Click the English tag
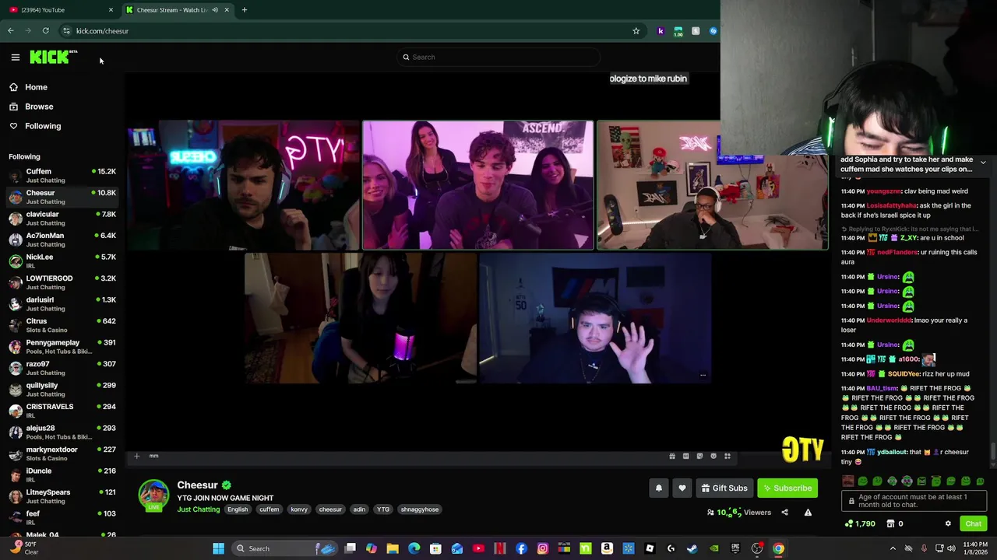997x560 pixels. click(x=238, y=509)
